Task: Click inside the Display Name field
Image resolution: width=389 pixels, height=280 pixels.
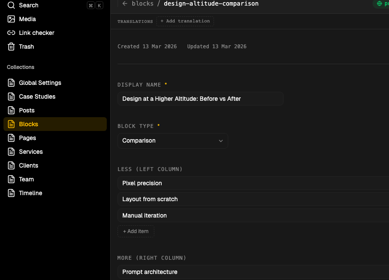Action: pyautogui.click(x=200, y=99)
